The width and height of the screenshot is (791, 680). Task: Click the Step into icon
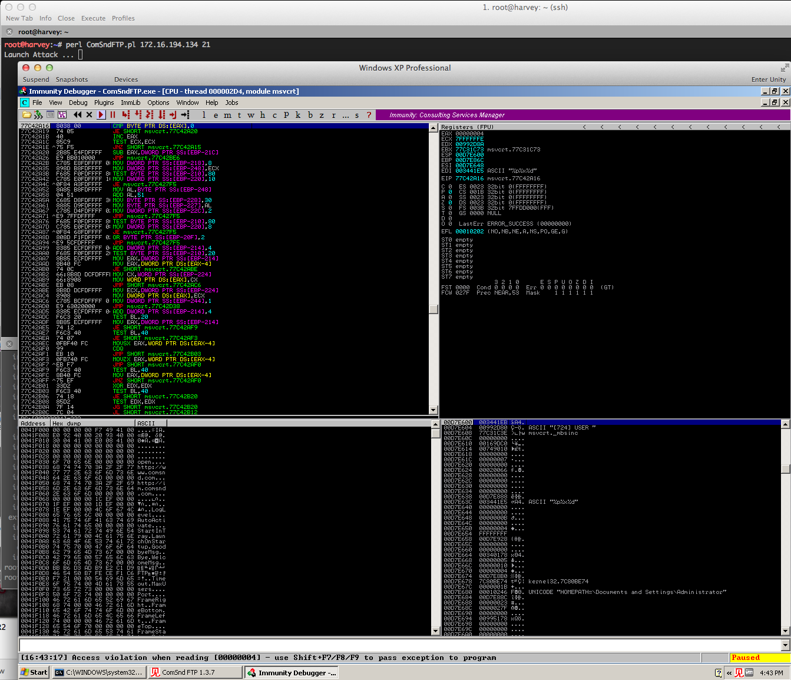125,115
